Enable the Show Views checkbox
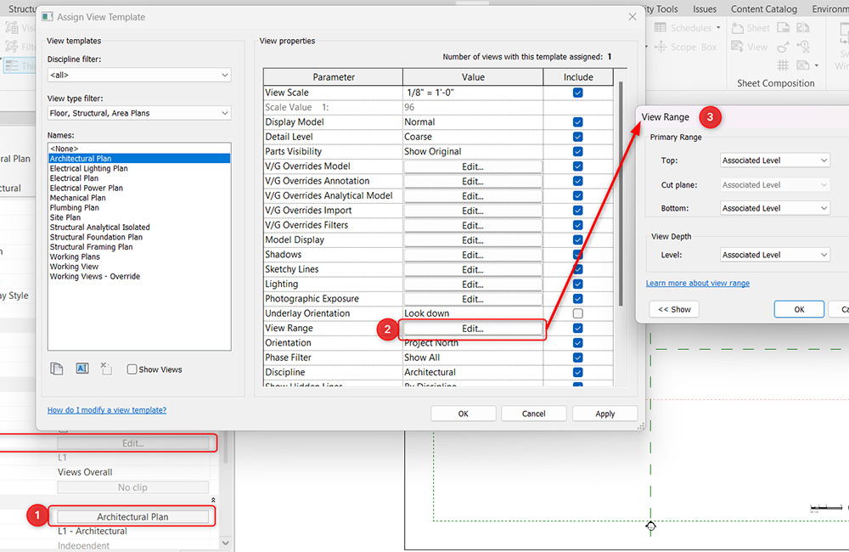This screenshot has width=849, height=552. (x=132, y=369)
